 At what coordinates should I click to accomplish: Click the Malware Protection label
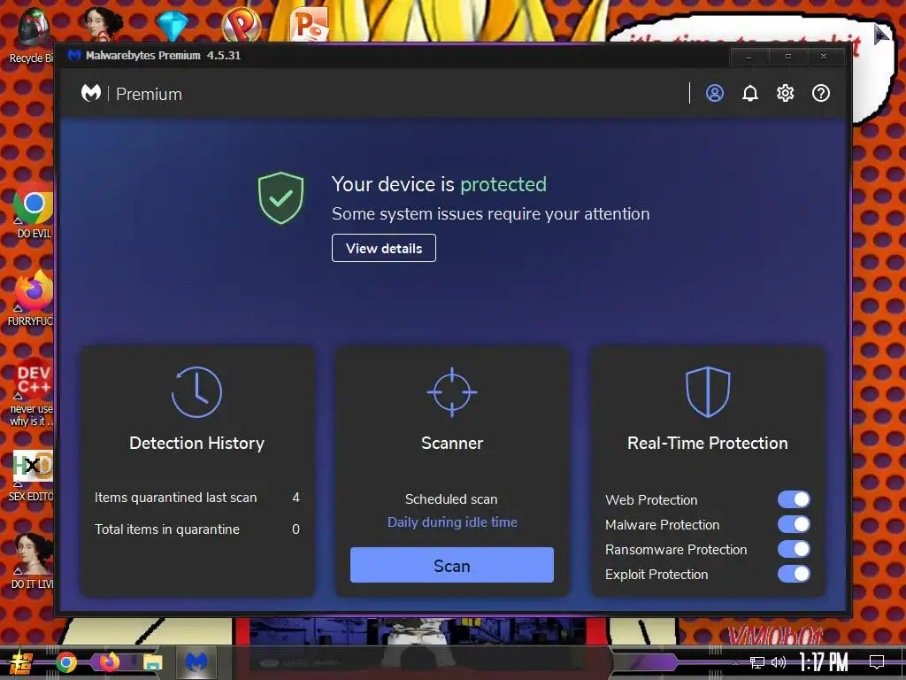(x=662, y=524)
